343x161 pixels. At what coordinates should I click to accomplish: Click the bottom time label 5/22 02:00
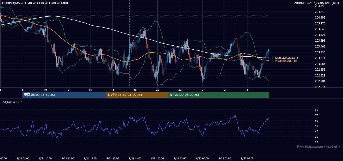coord(225,159)
